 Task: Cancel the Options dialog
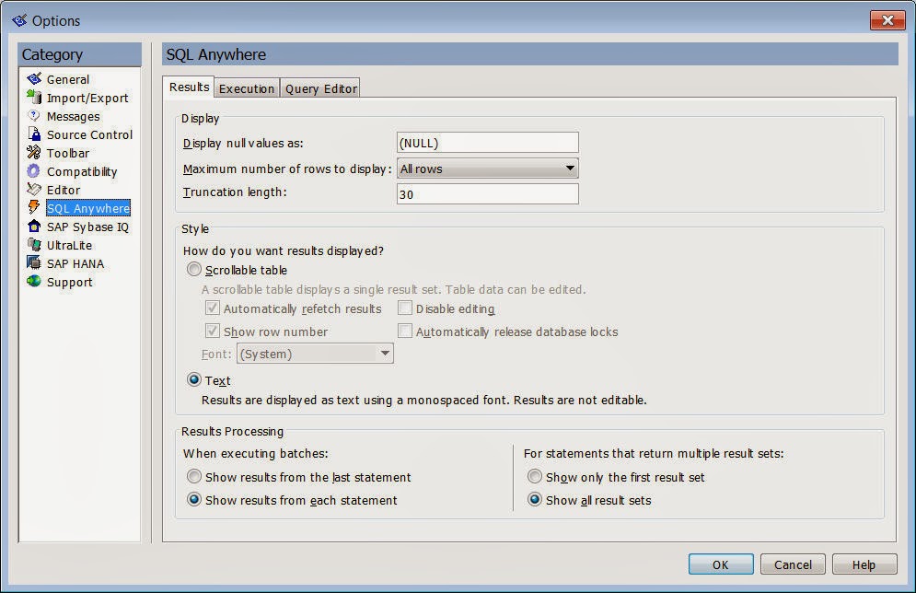(x=793, y=564)
